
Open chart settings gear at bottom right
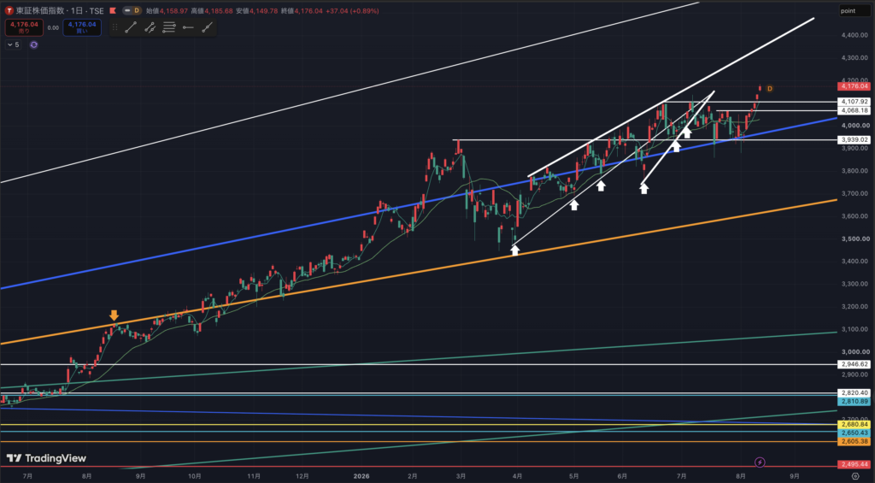tap(854, 476)
